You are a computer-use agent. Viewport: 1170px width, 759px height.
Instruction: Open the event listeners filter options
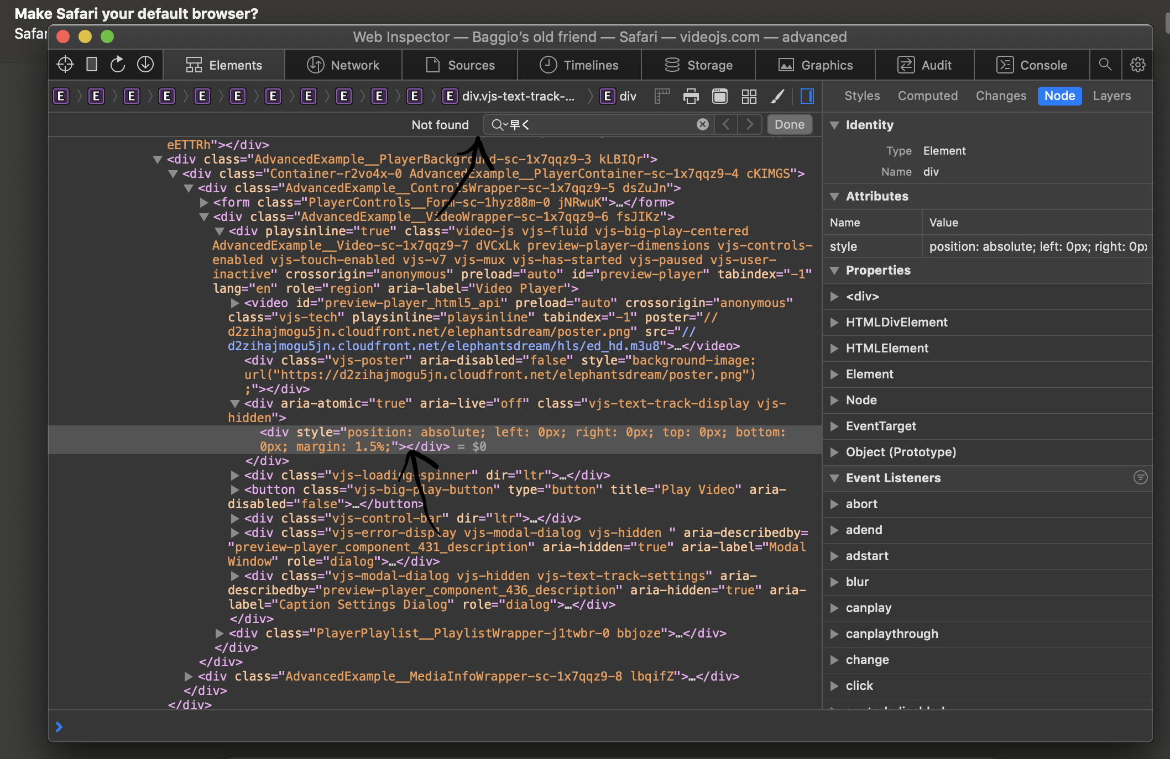tap(1140, 477)
